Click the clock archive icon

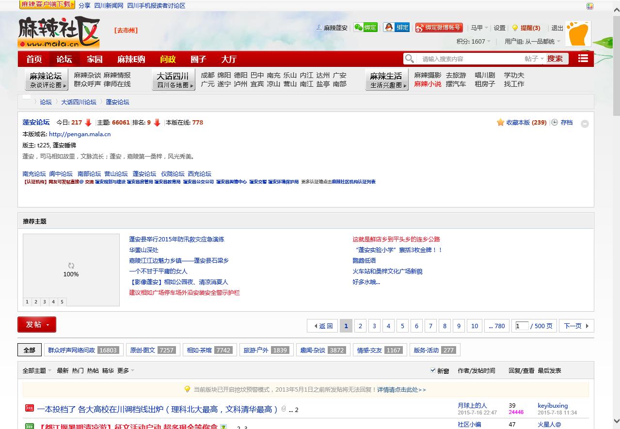[555, 123]
